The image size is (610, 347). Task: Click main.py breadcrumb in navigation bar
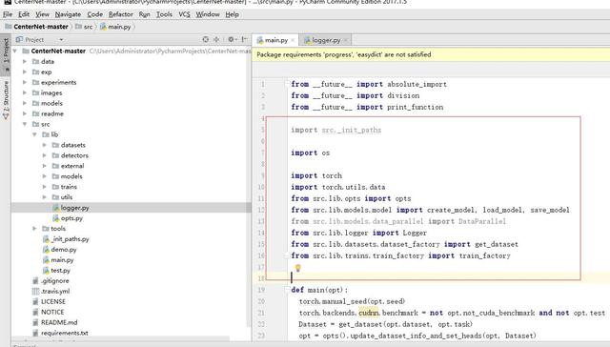pos(115,27)
